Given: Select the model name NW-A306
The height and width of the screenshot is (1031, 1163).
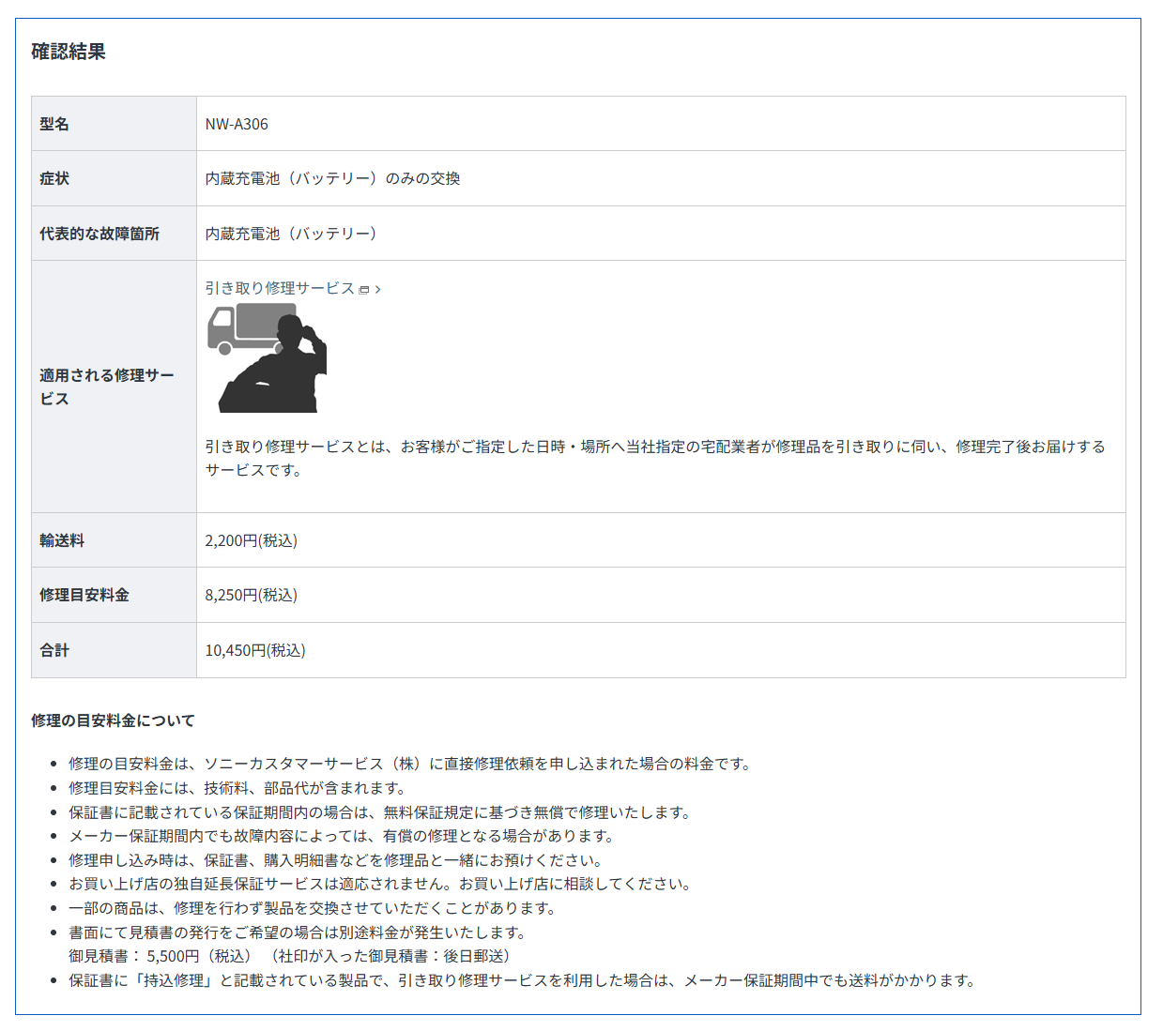Looking at the screenshot, I should 237,124.
